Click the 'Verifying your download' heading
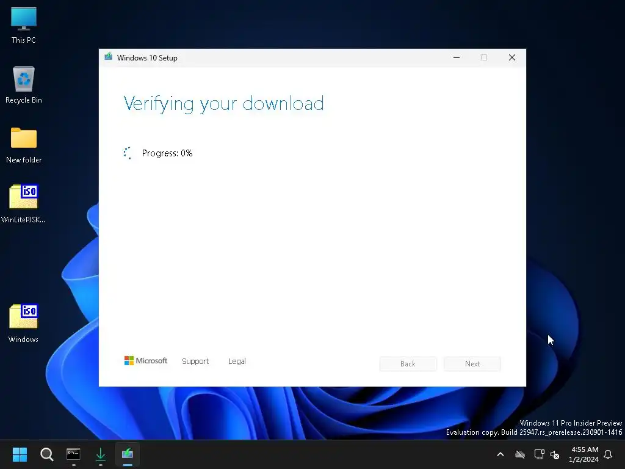 [x=223, y=104]
